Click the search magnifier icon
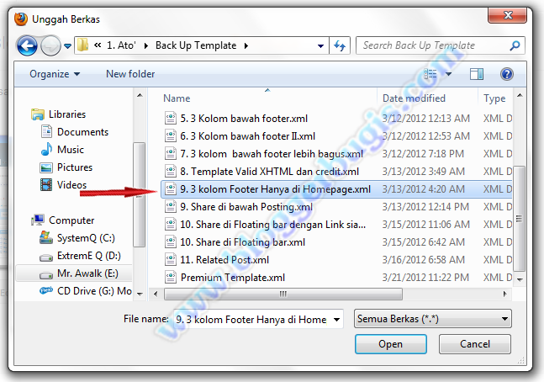 [x=515, y=45]
